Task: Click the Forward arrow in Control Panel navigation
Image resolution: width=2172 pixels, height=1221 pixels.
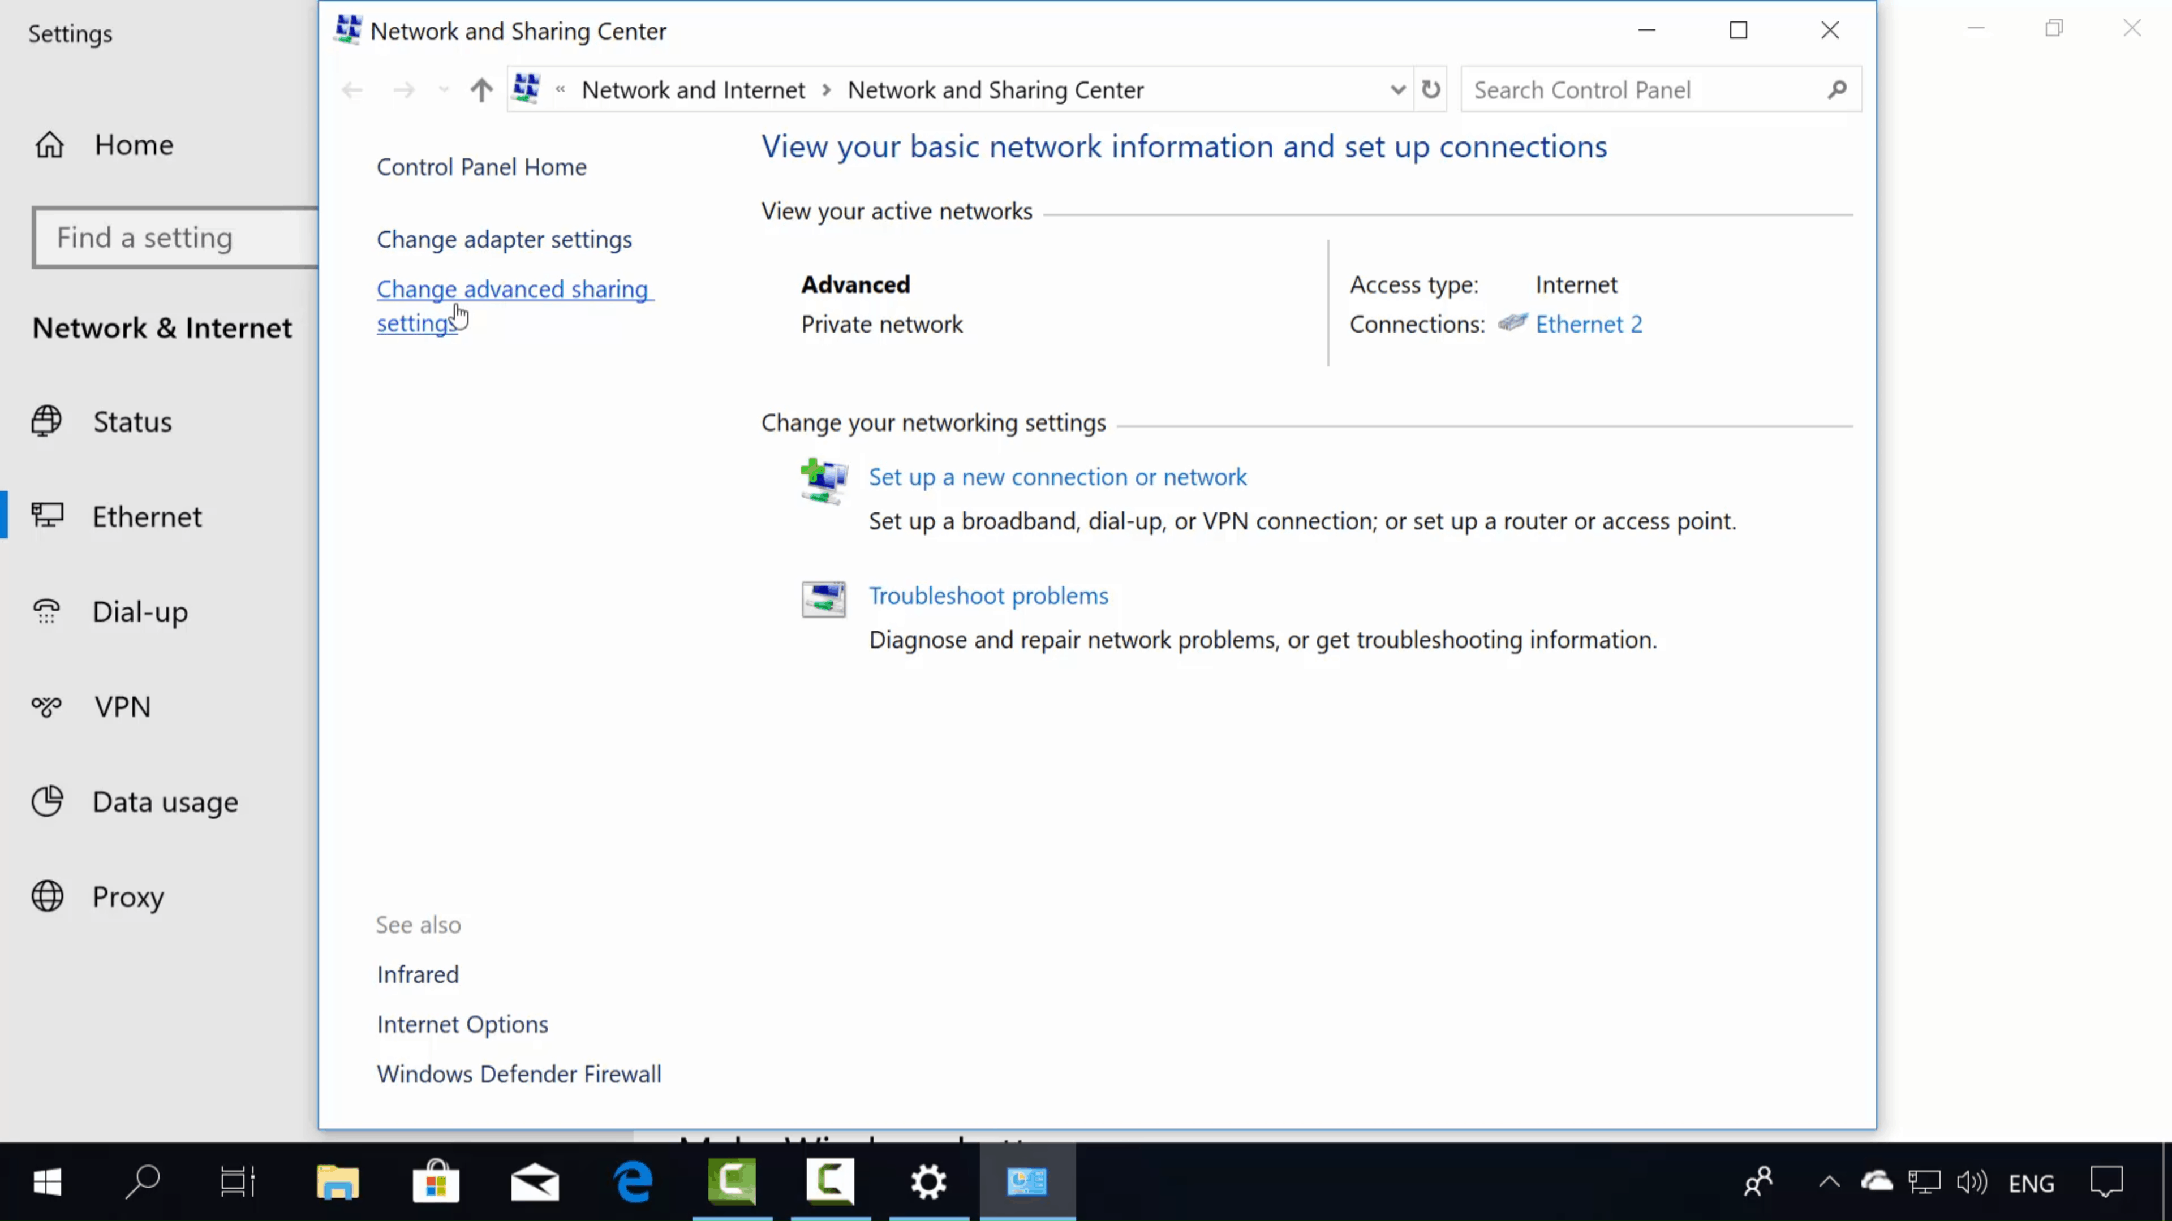Action: tap(404, 90)
